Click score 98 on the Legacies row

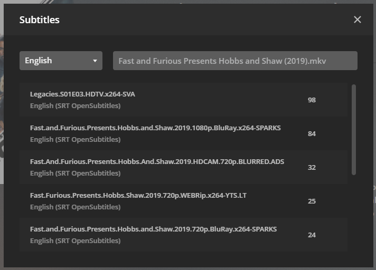[x=312, y=100]
